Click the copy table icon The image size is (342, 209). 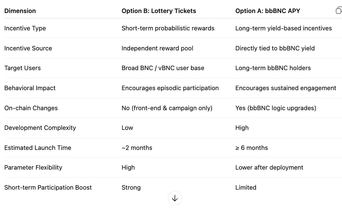click(x=339, y=10)
